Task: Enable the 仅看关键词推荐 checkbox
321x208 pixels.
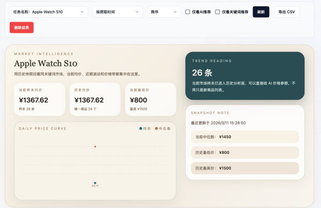Action: click(217, 12)
